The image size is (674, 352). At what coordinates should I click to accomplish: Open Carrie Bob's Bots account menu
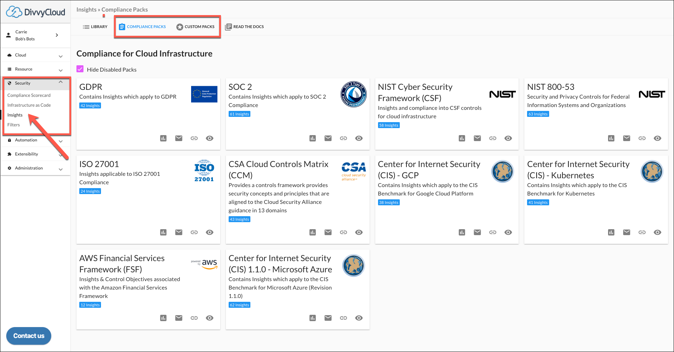(x=35, y=35)
